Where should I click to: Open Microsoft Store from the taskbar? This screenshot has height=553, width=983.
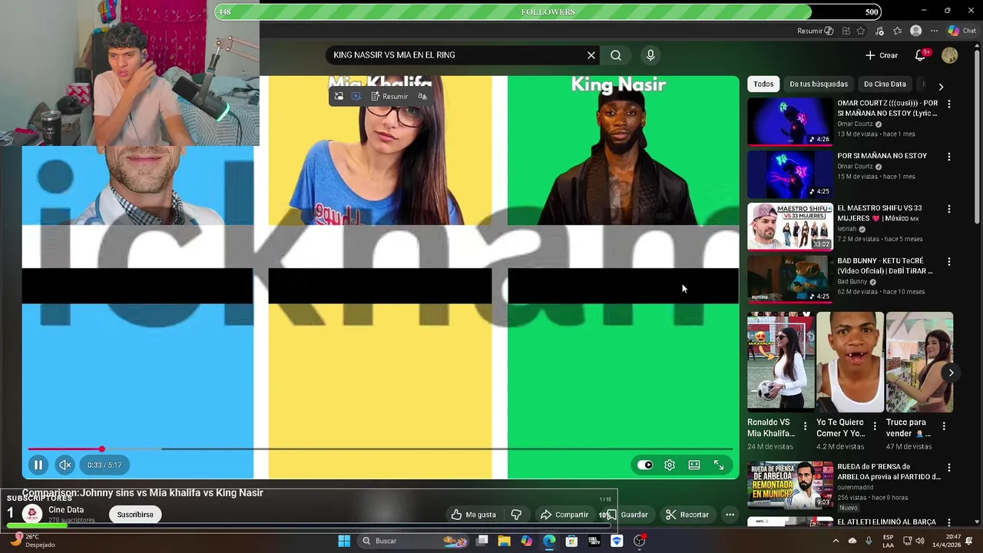(571, 541)
